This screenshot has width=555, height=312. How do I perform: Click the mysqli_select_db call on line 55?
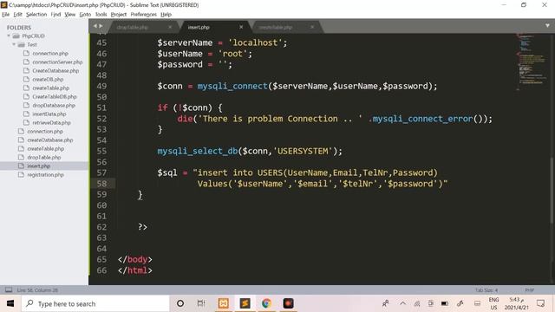point(197,151)
